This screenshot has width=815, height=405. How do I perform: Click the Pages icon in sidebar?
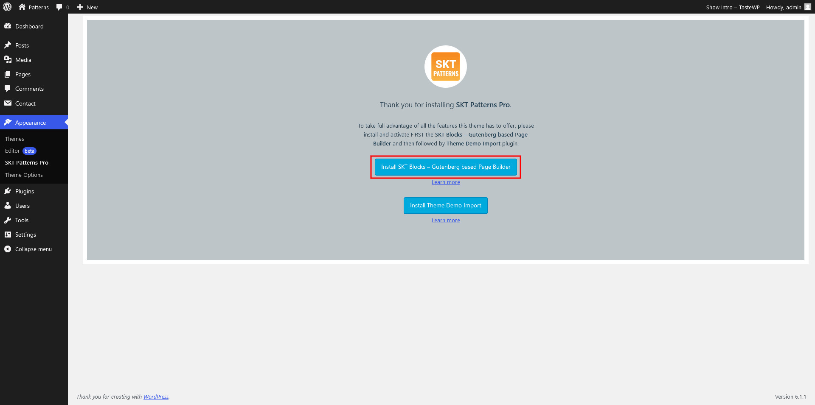[8, 74]
